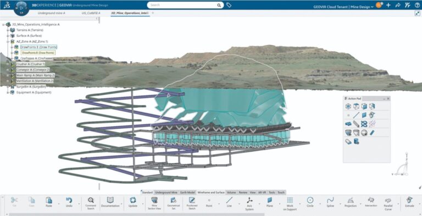Click into the top Search field
Viewport: 422px width, 216px height.
185,5
